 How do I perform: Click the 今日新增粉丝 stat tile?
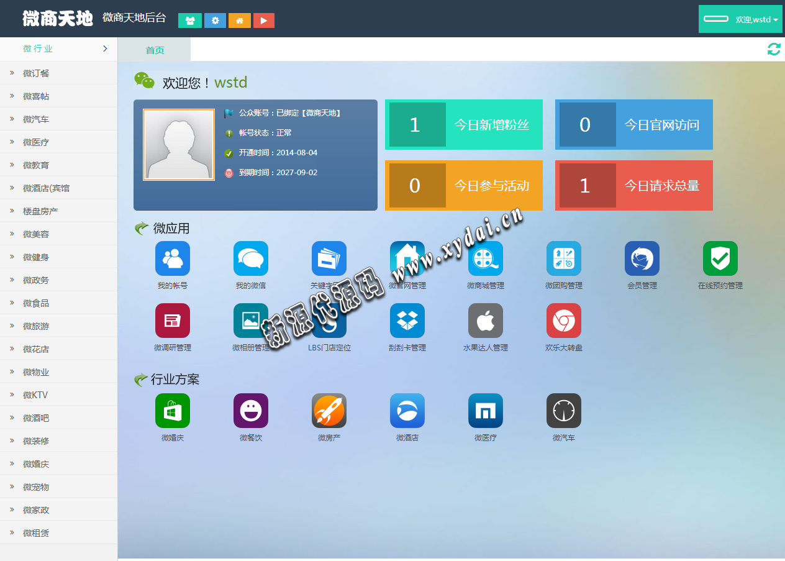[464, 124]
